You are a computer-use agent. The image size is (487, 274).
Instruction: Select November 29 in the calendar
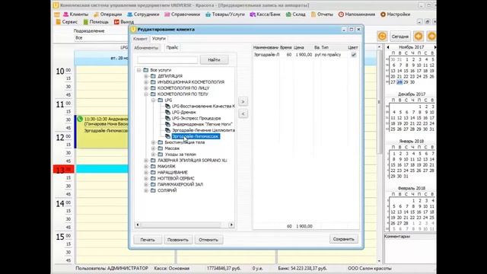(x=406, y=82)
